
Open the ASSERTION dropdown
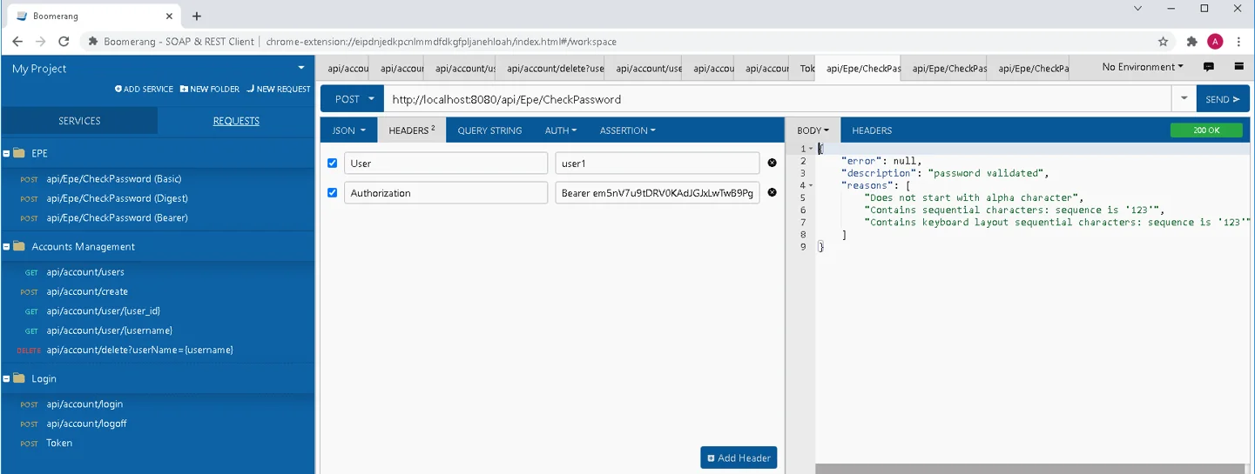coord(627,130)
